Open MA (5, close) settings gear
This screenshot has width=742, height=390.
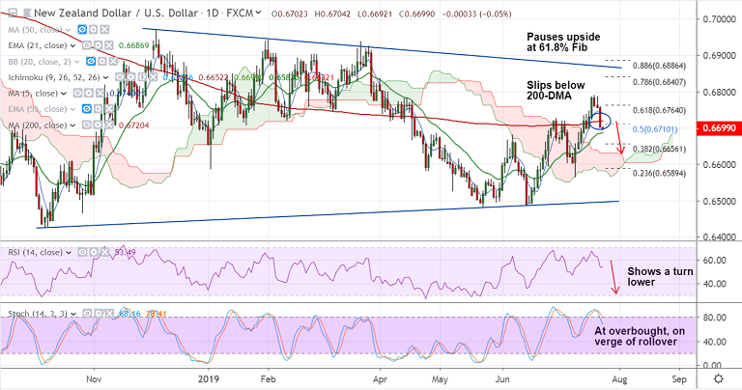tap(89, 93)
